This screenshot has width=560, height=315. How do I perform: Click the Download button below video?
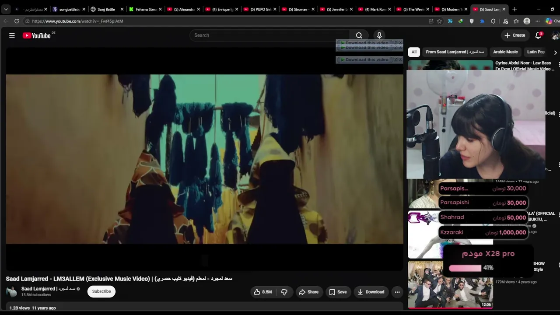point(371,292)
